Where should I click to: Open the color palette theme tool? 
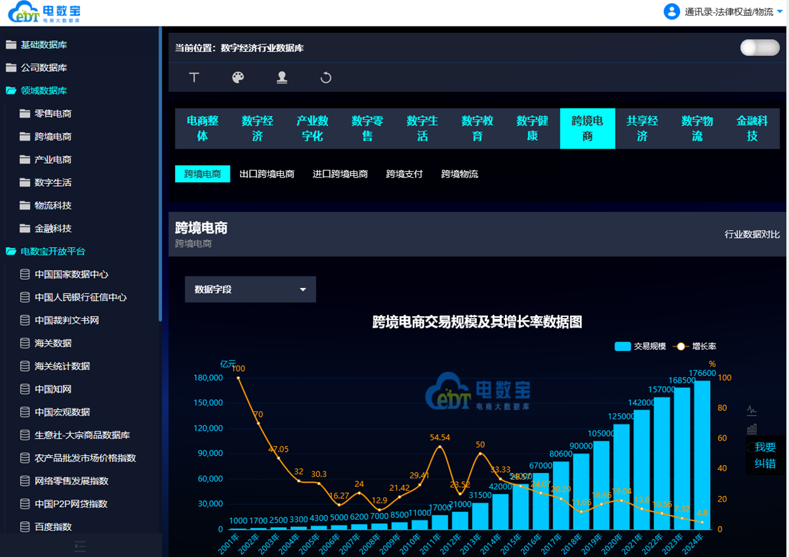238,78
